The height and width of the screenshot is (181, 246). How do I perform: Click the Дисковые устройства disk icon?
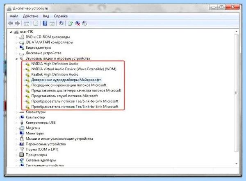click(22, 53)
